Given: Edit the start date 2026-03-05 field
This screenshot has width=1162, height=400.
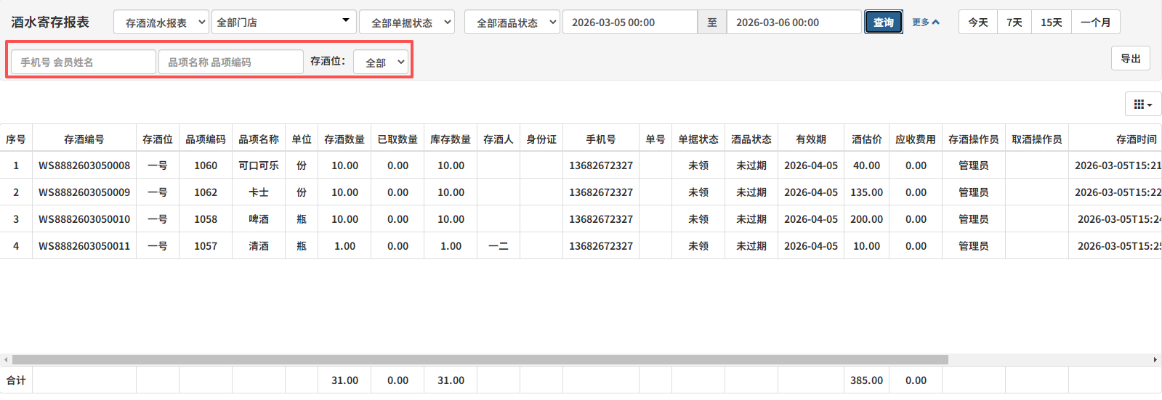Looking at the screenshot, I should click(x=629, y=23).
